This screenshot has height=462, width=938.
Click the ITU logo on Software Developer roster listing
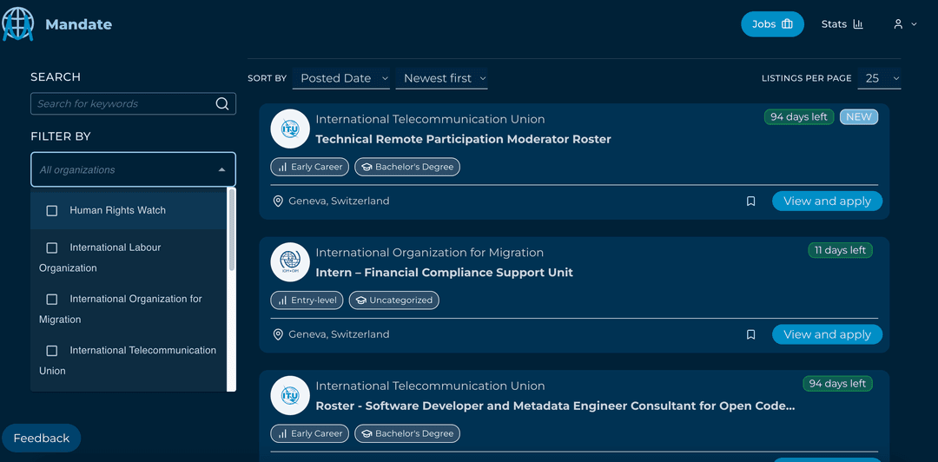click(290, 396)
